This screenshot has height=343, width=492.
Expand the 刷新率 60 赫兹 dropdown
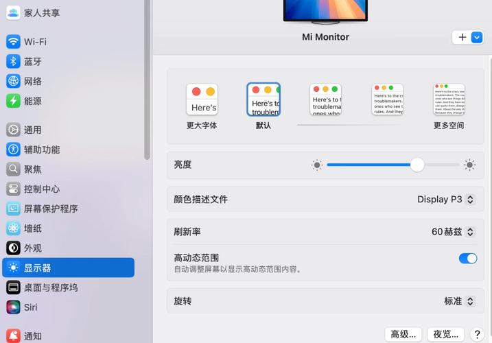[x=453, y=232]
